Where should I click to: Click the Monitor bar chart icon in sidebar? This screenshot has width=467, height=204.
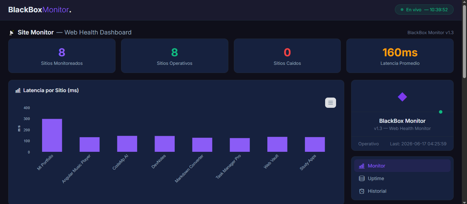pyautogui.click(x=362, y=166)
